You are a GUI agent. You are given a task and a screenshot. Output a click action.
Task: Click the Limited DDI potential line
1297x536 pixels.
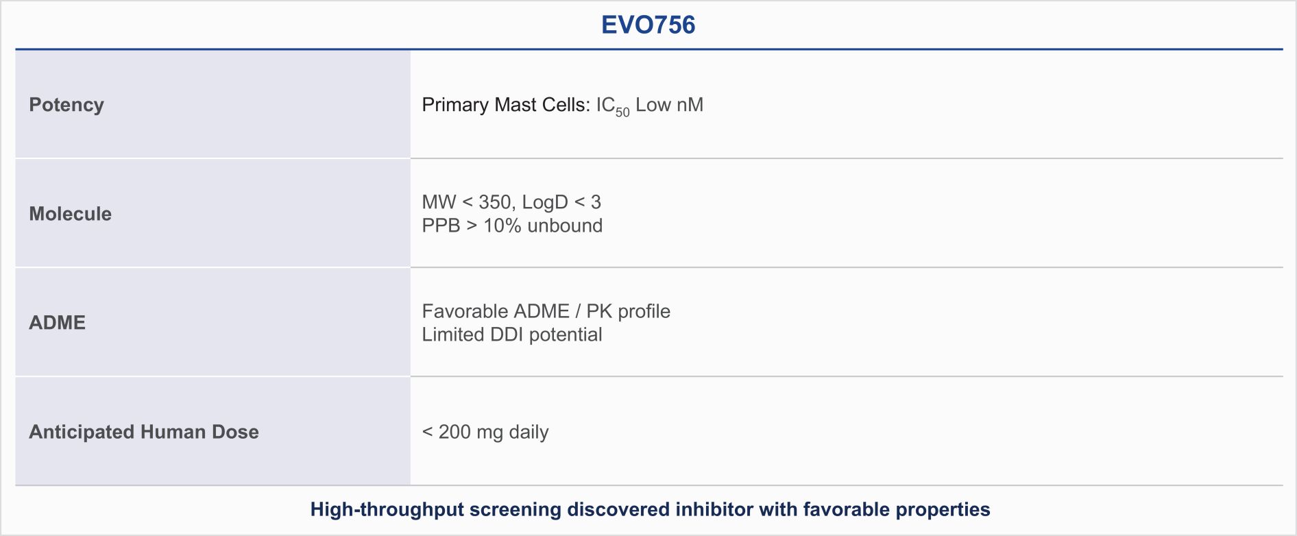coord(511,334)
